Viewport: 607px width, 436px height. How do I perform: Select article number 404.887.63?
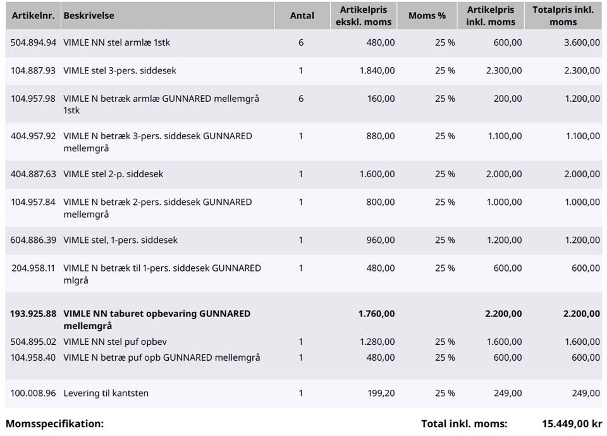click(34, 174)
